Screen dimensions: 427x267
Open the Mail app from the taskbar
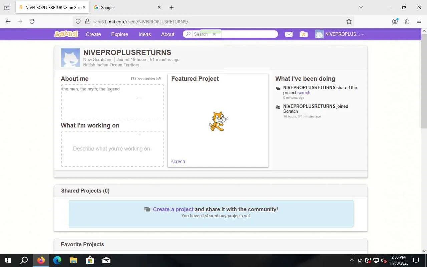tap(106, 260)
